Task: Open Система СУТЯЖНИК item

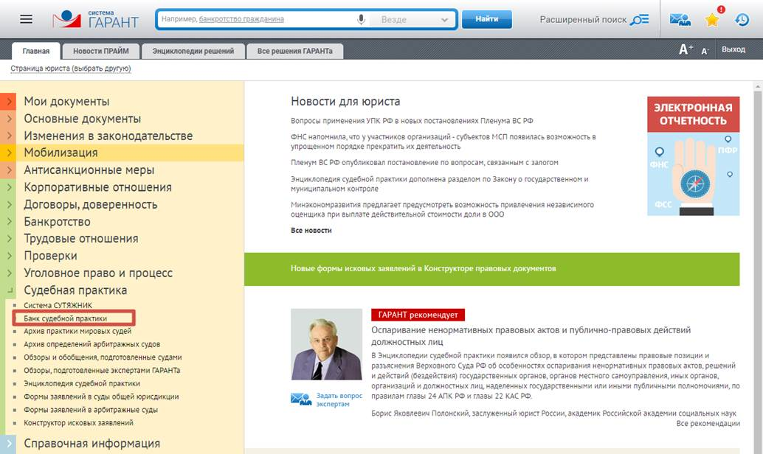Action: tap(58, 305)
